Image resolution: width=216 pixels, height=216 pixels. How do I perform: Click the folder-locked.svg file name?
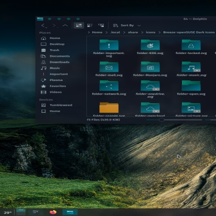191,53
